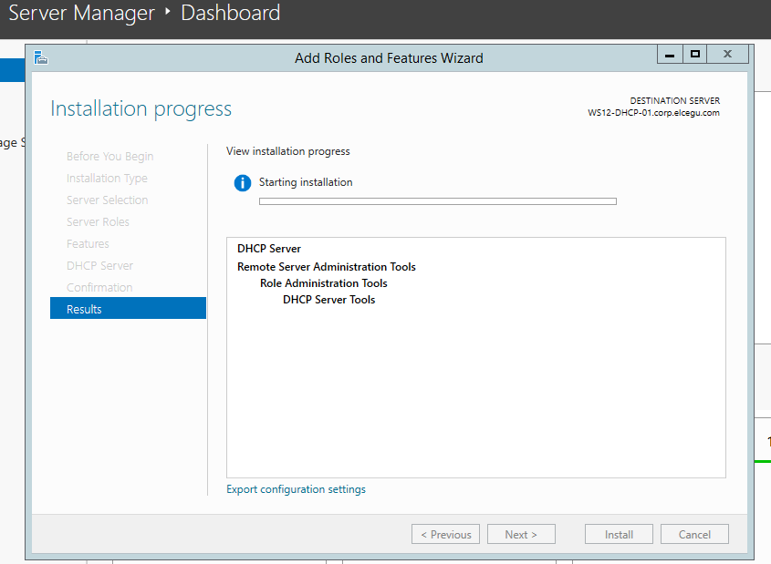Maximize the Add Roles and Features Wizard window
The image size is (771, 564).
(x=695, y=55)
